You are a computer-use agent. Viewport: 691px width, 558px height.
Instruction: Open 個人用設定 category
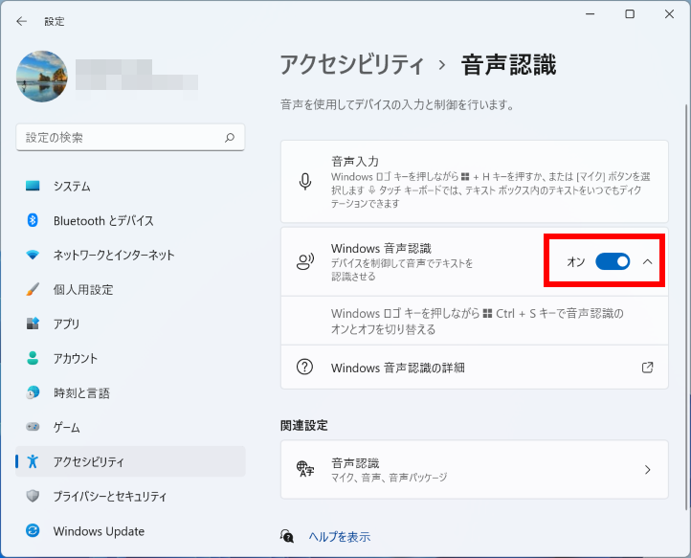(x=130, y=290)
